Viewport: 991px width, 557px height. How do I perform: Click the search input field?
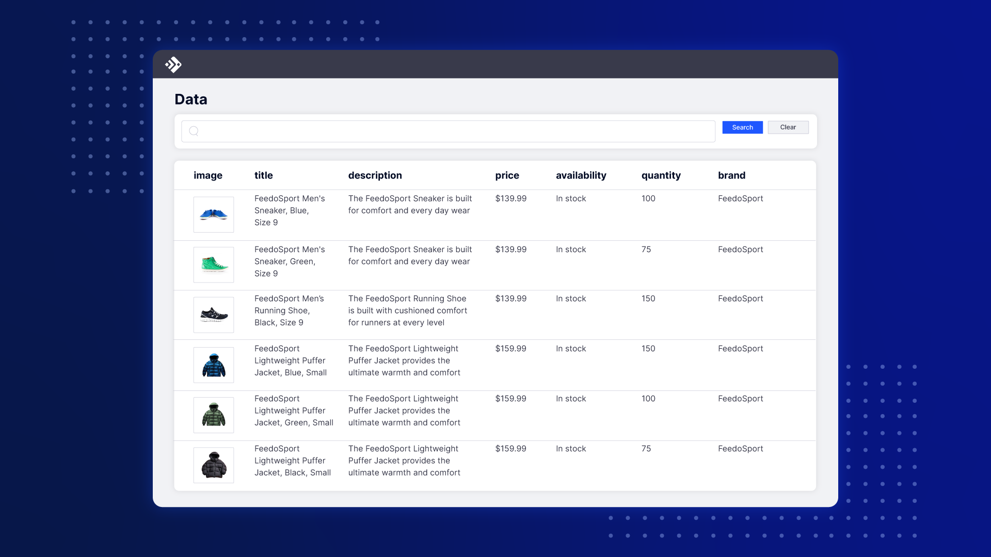pyautogui.click(x=449, y=130)
